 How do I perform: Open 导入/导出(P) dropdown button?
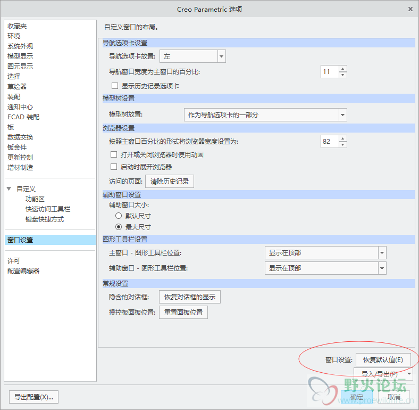point(383,374)
